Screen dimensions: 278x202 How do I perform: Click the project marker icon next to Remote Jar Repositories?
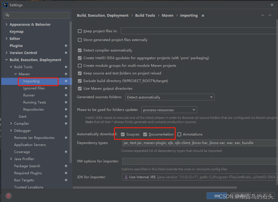coord(66,137)
